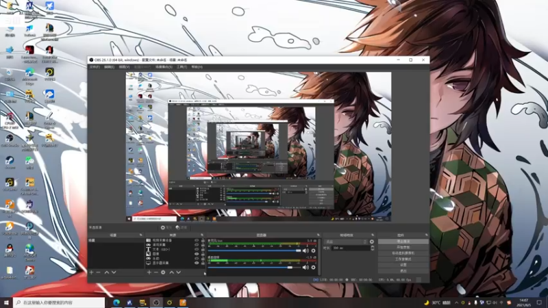Viewport: 548px width, 308px height.
Task: Click the Windows taskbar search box
Action: coord(59,303)
